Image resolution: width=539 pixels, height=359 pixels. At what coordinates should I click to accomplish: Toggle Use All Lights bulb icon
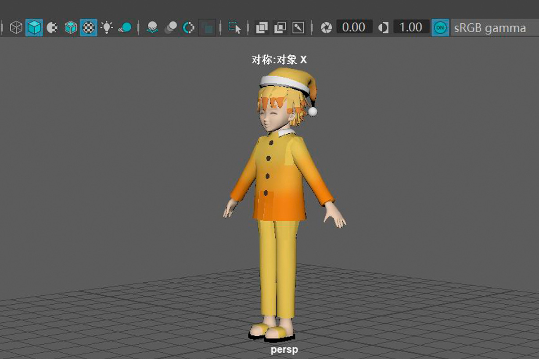(x=106, y=28)
